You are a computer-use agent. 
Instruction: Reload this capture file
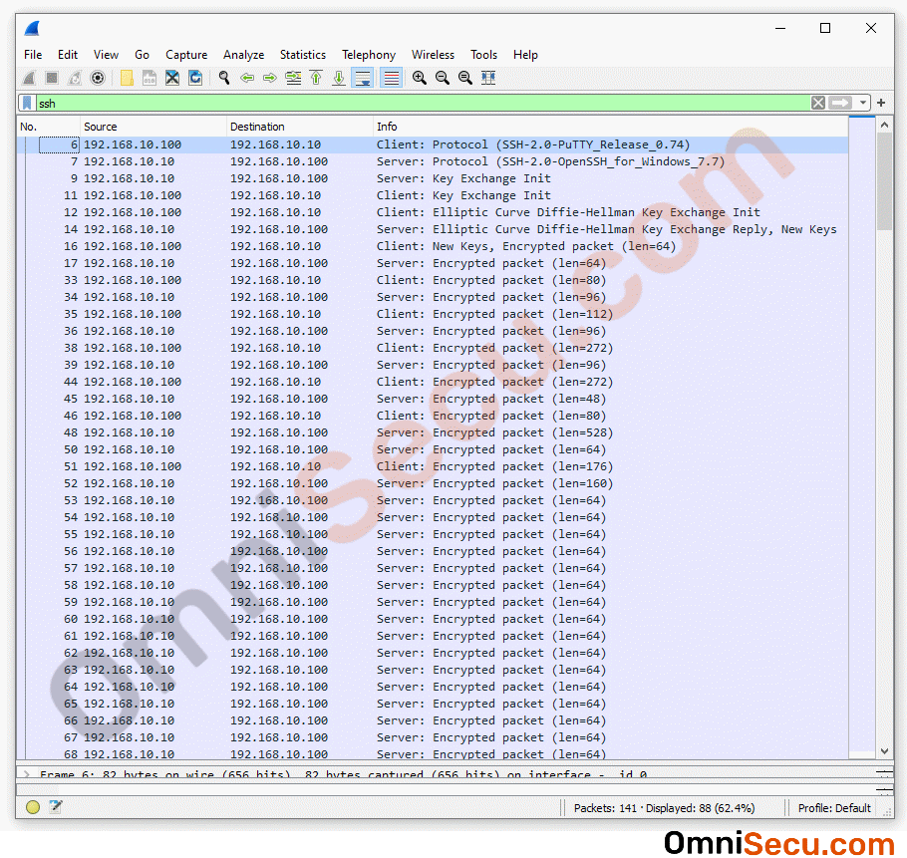195,78
